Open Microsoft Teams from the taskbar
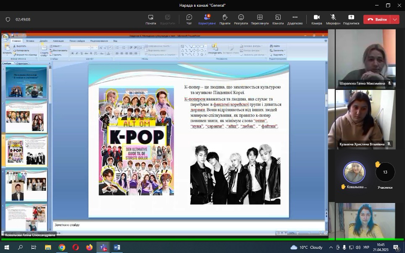Viewport: 405px width, 253px height. point(103,248)
